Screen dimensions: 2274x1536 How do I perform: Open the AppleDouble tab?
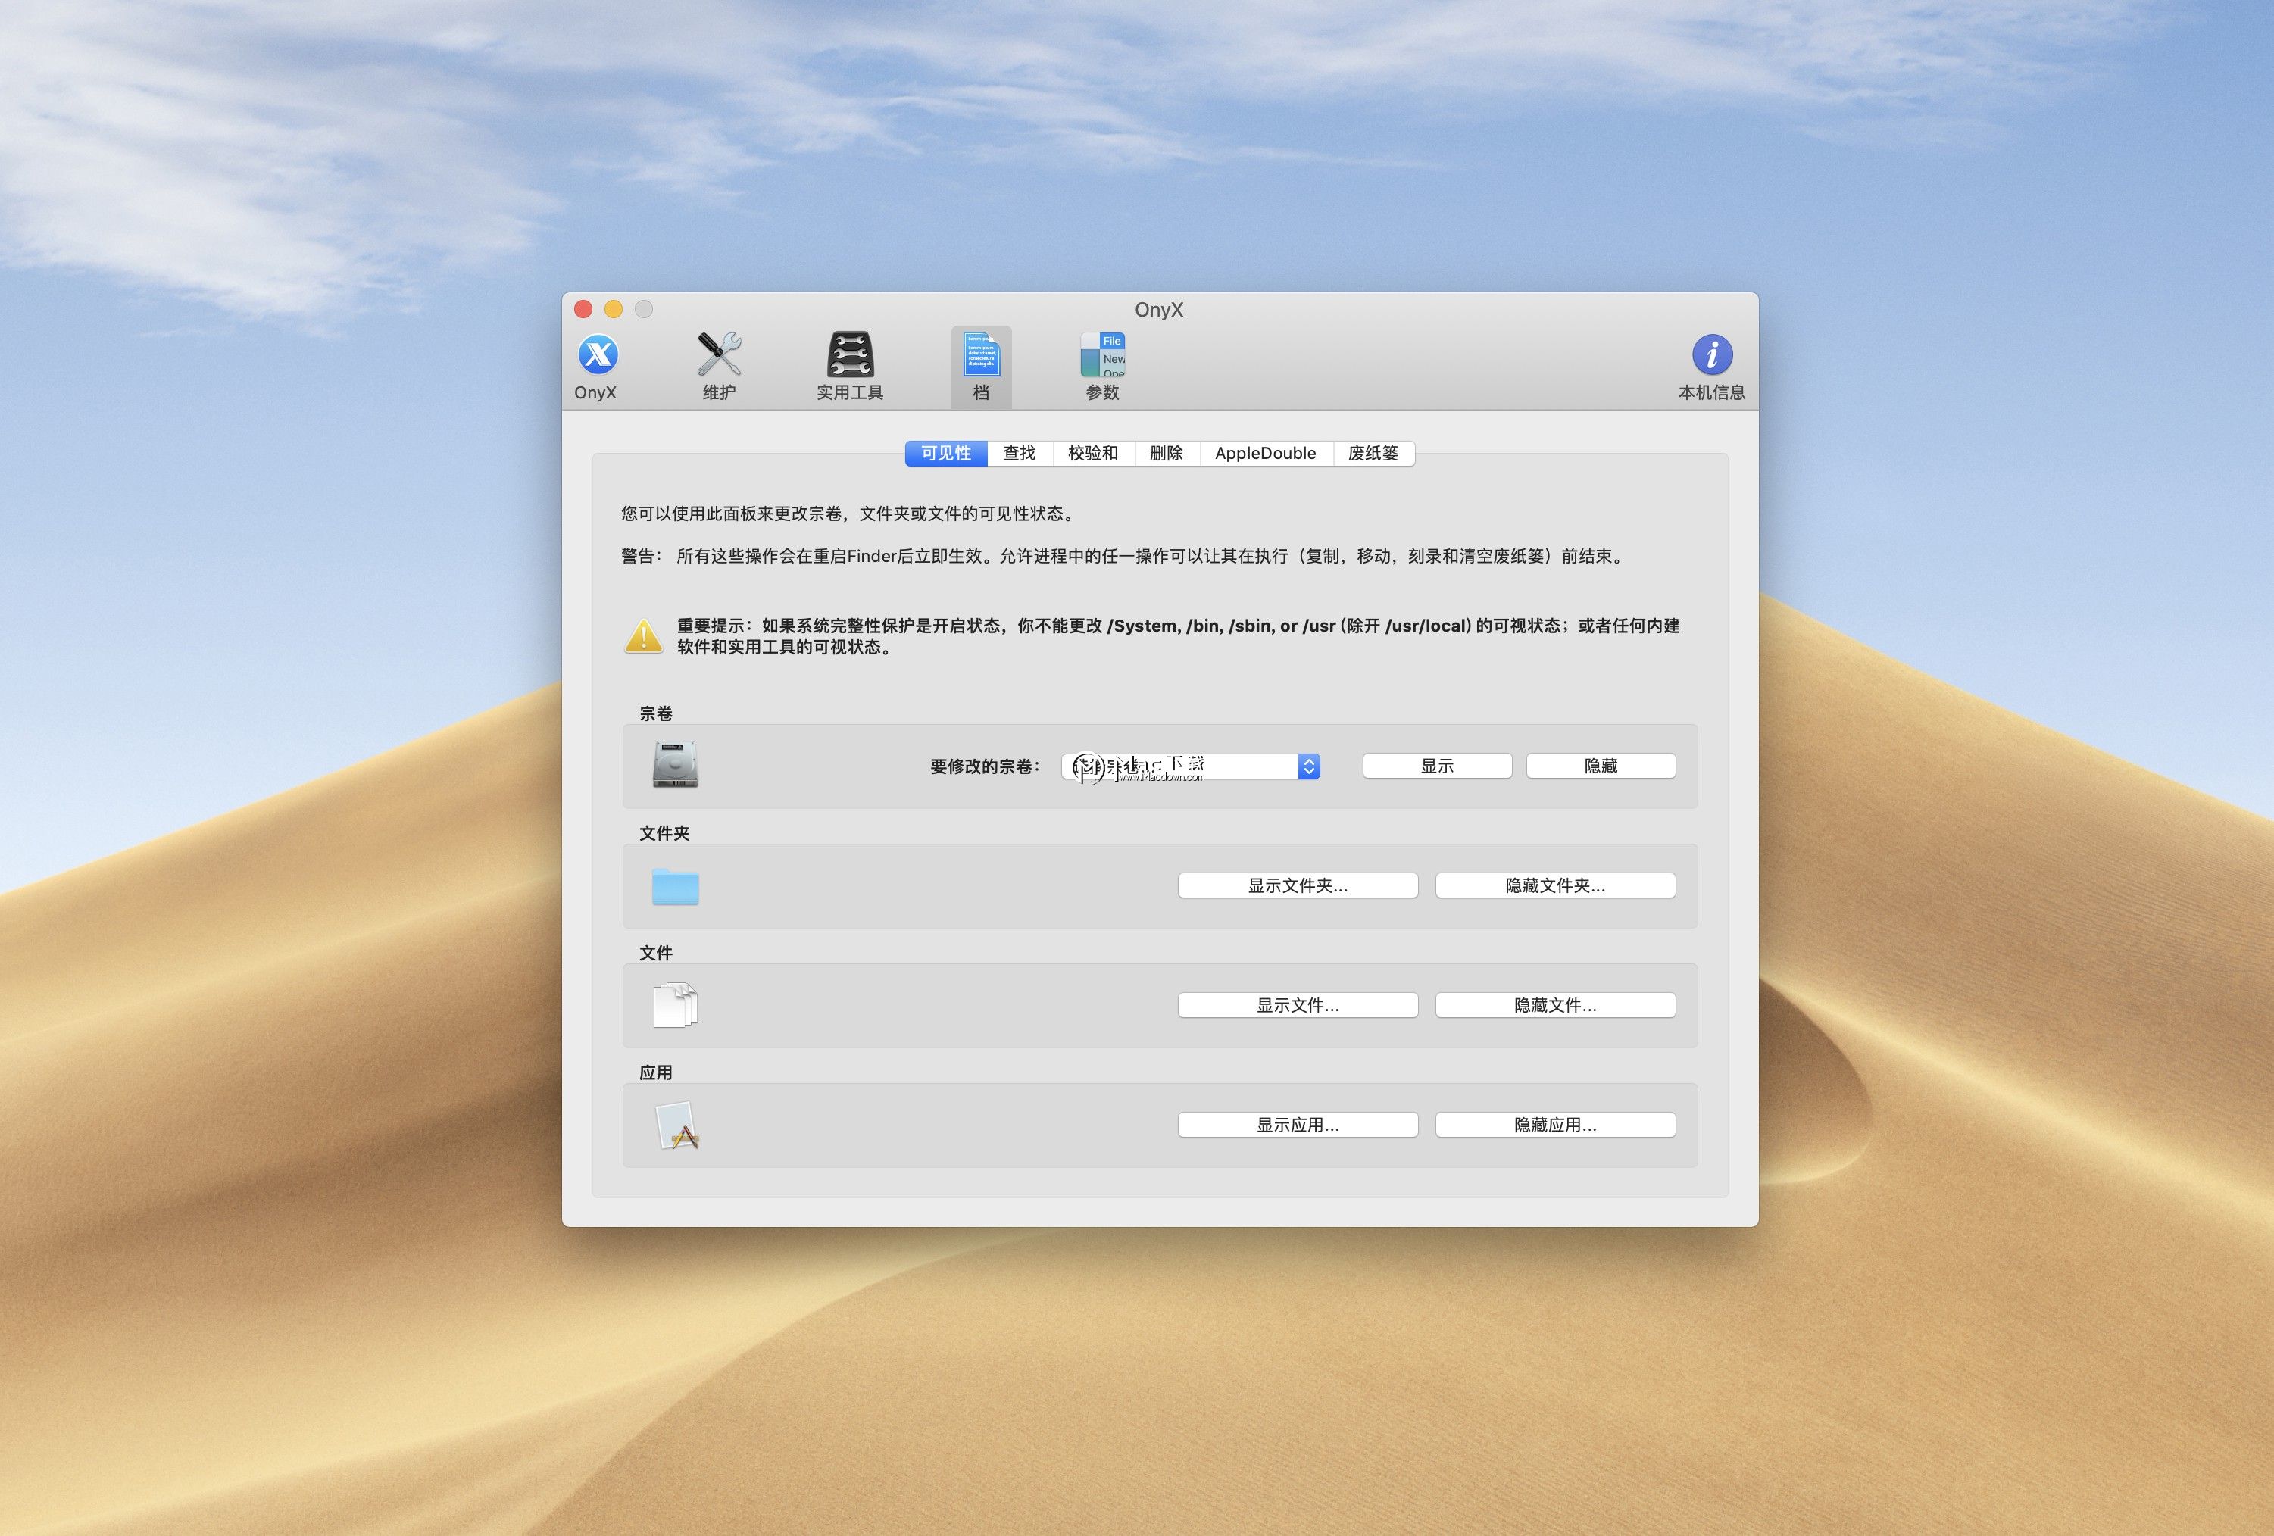(x=1264, y=453)
